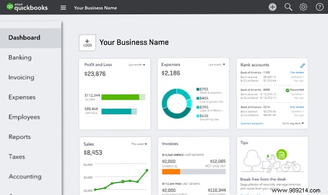This screenshot has height=195, width=328.
Task: Click the Expenses total $2,186
Action: (x=171, y=73)
